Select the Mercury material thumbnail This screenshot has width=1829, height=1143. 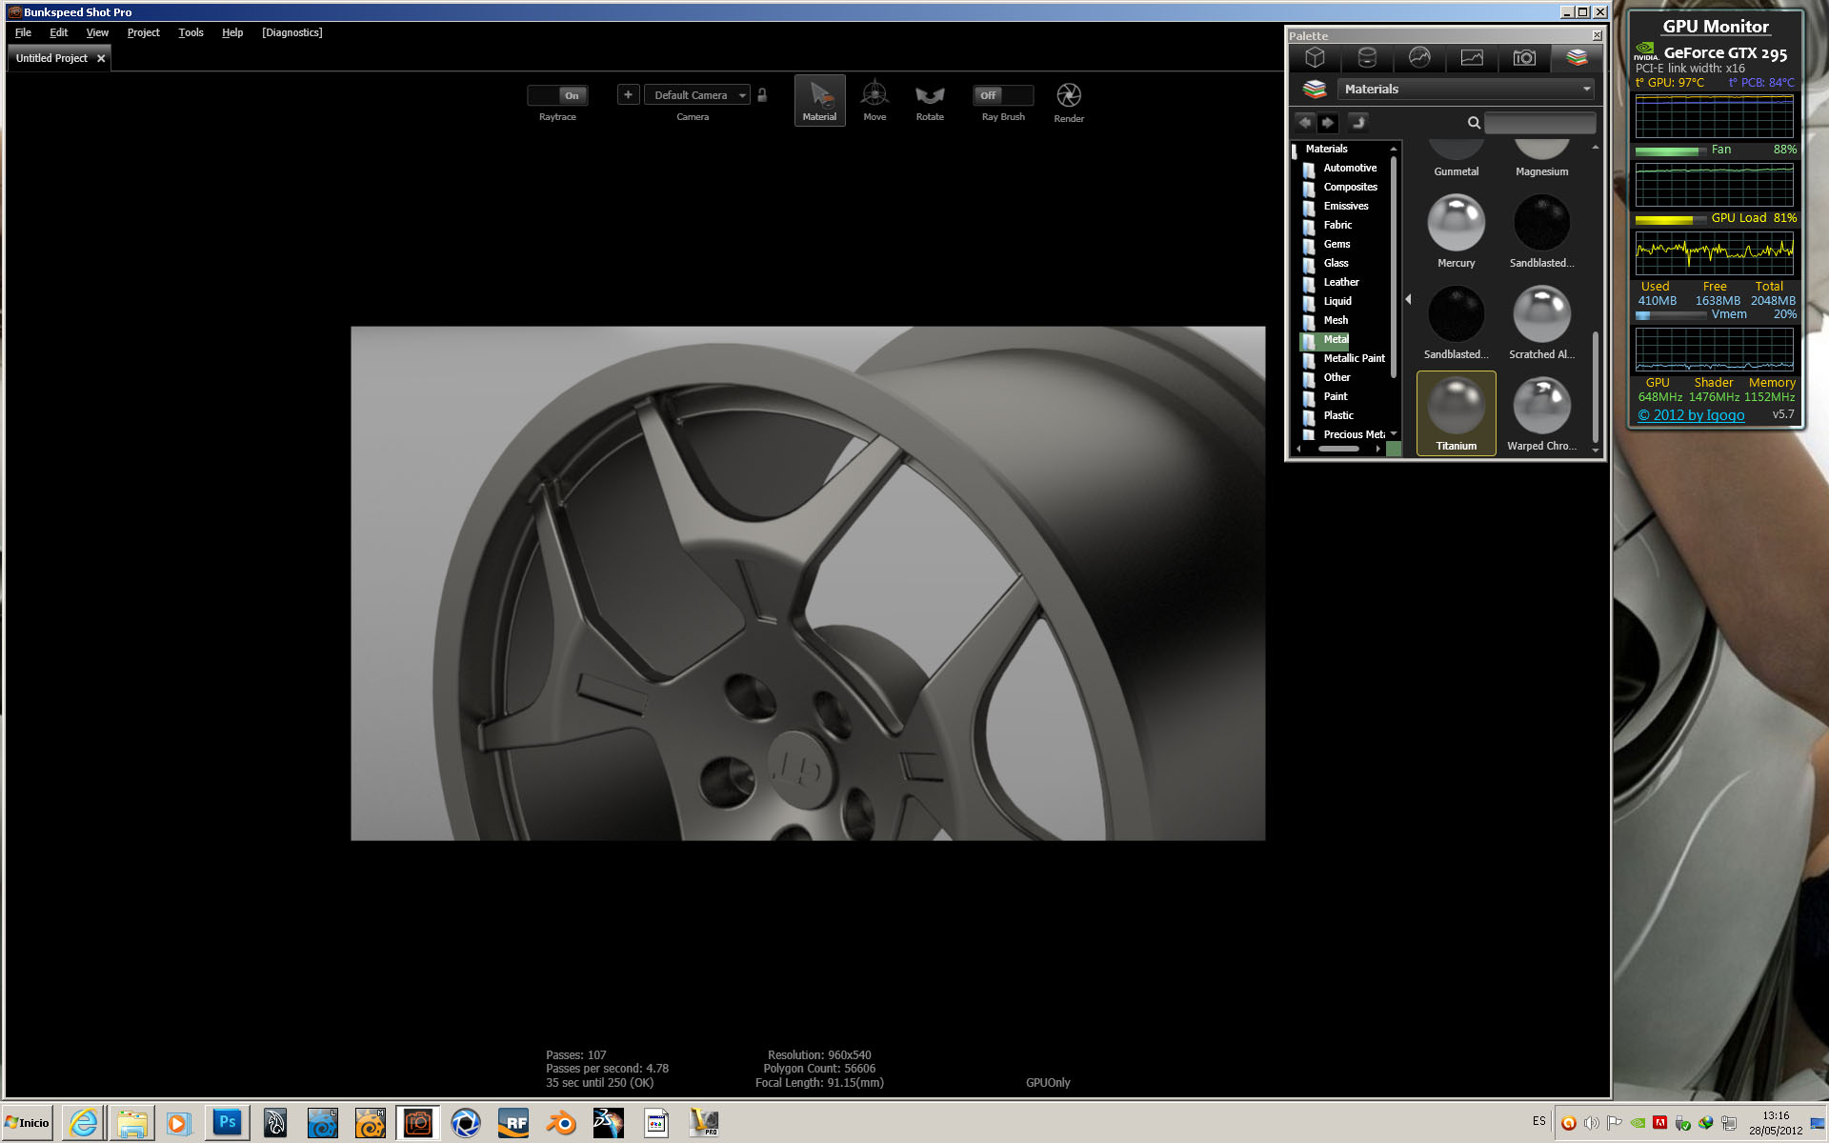tap(1457, 231)
